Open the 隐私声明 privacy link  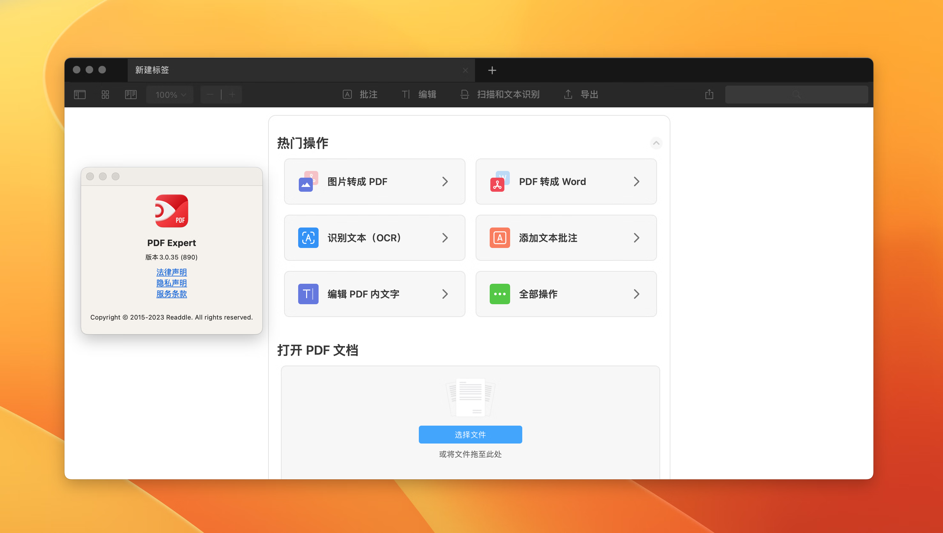tap(171, 283)
